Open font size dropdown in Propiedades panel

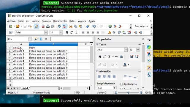pos(138,50)
